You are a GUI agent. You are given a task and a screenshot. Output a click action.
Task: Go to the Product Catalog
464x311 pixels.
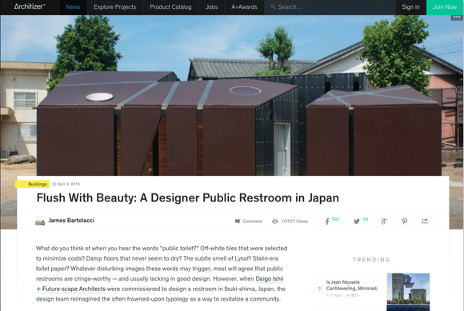pos(170,7)
